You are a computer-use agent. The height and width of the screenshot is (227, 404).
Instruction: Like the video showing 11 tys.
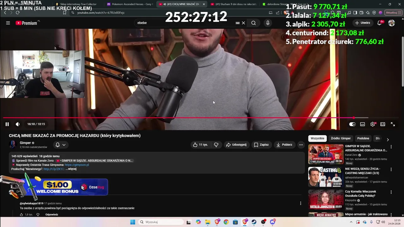[x=200, y=145]
